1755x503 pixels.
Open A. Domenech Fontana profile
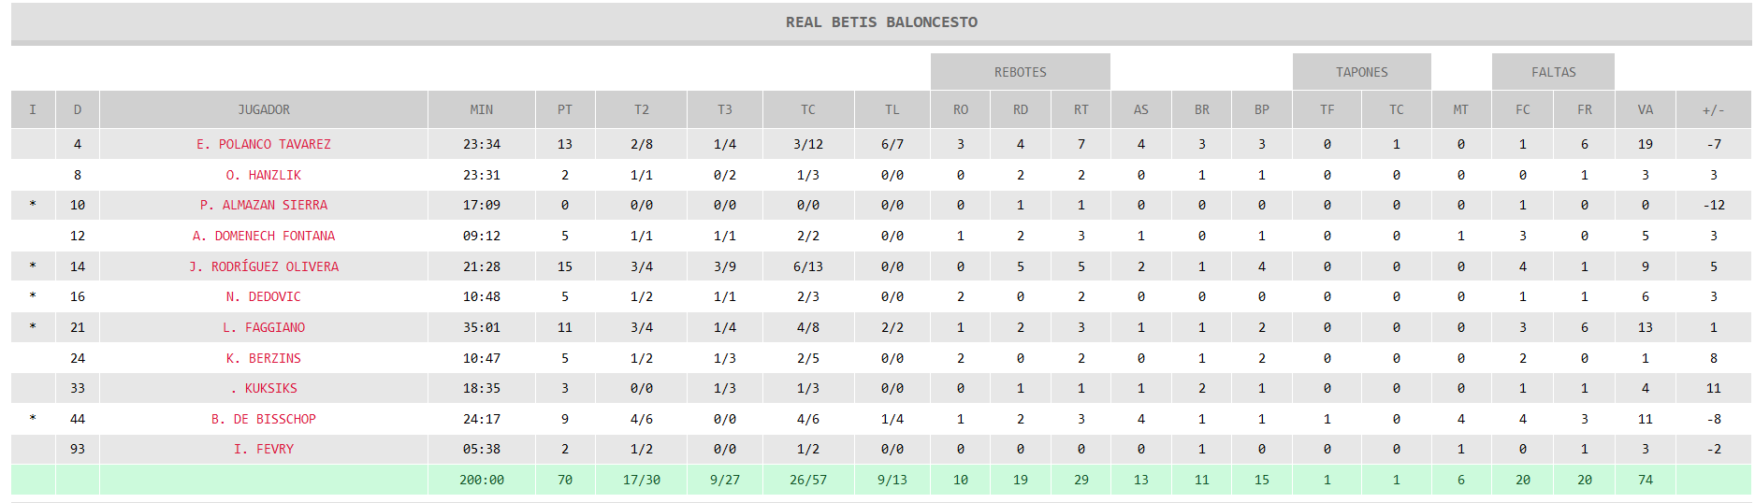tap(264, 236)
